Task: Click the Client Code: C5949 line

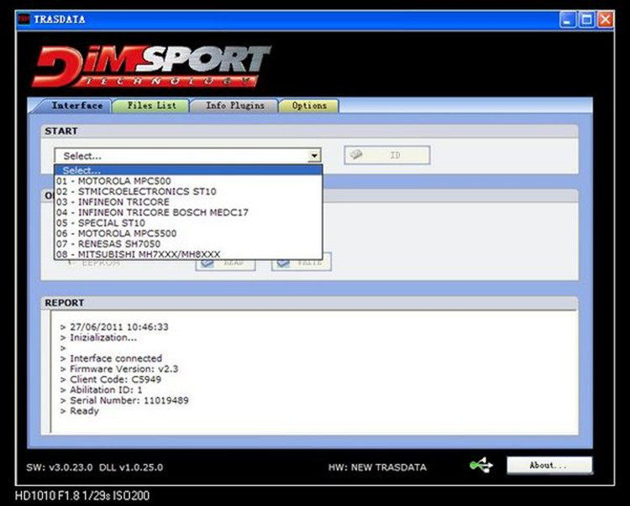Action: pyautogui.click(x=115, y=379)
